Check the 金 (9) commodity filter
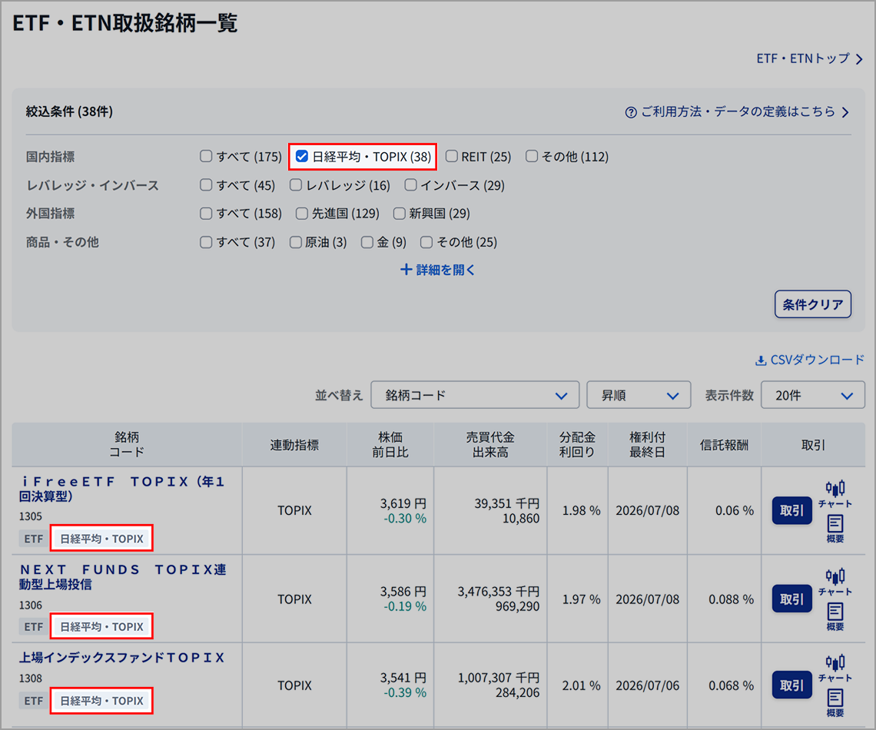Viewport: 876px width, 730px height. (367, 241)
